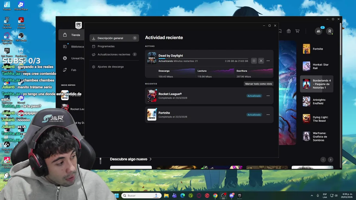Open Discord from the taskbar
356x200 pixels.
pos(232,196)
